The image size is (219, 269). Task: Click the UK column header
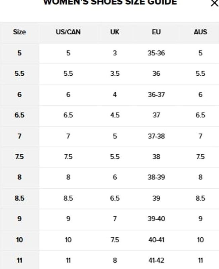pyautogui.click(x=115, y=32)
